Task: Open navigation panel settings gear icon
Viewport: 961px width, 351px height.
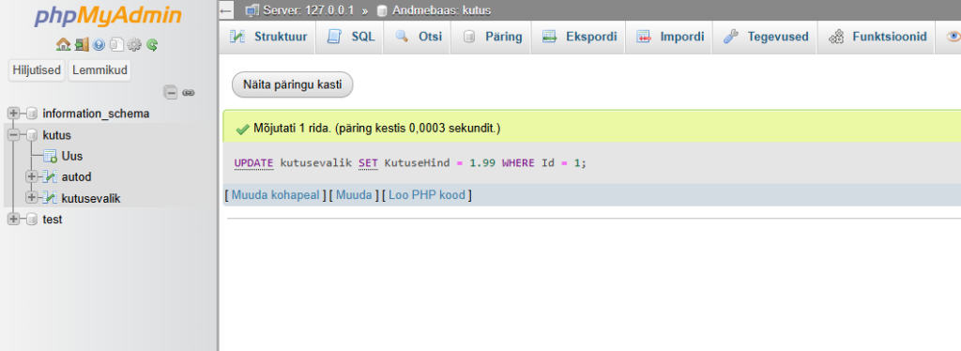Action: (x=134, y=44)
